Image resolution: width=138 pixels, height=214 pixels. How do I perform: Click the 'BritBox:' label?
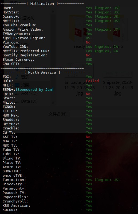coord(11,124)
